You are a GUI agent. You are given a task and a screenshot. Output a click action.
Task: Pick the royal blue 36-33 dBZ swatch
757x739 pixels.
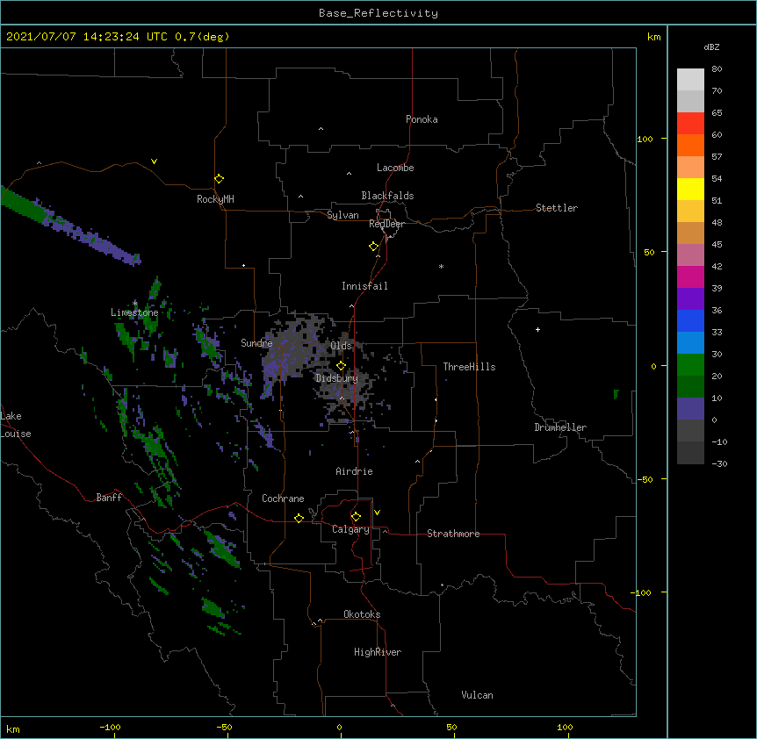click(x=690, y=320)
